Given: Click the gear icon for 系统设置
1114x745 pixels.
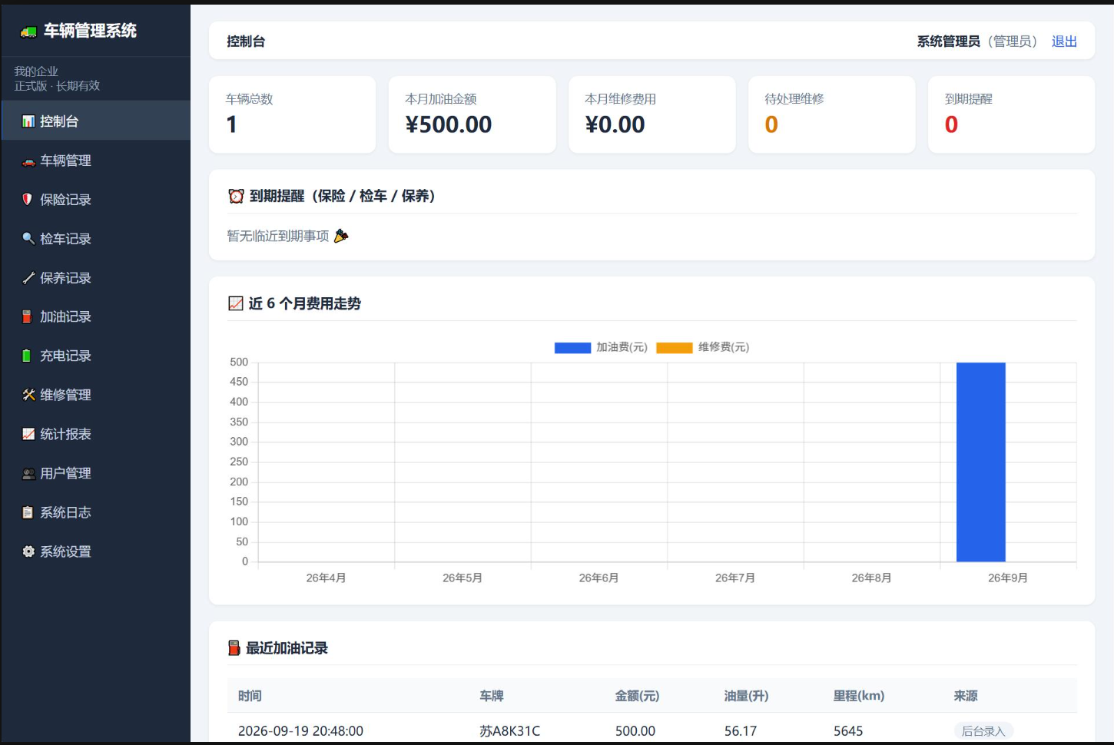Looking at the screenshot, I should (28, 551).
